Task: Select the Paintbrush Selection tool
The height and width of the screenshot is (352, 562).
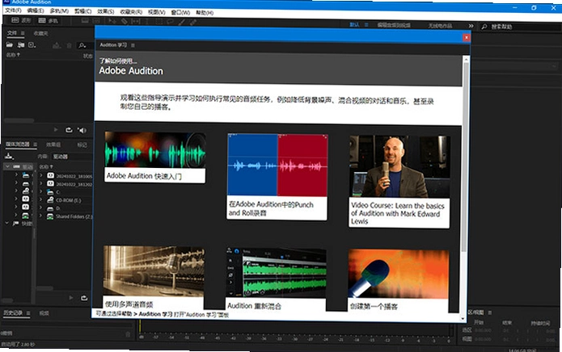Action: point(182,22)
